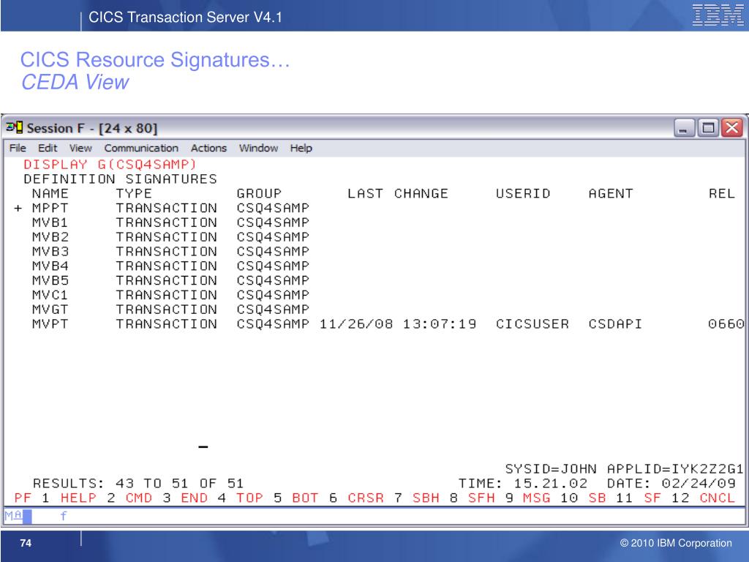Select the MVB1 transaction name
This screenshot has height=562, width=749.
coord(50,222)
